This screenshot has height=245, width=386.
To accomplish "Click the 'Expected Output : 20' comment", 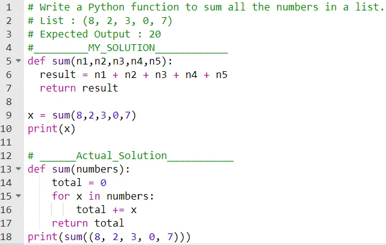I will 94,34.
